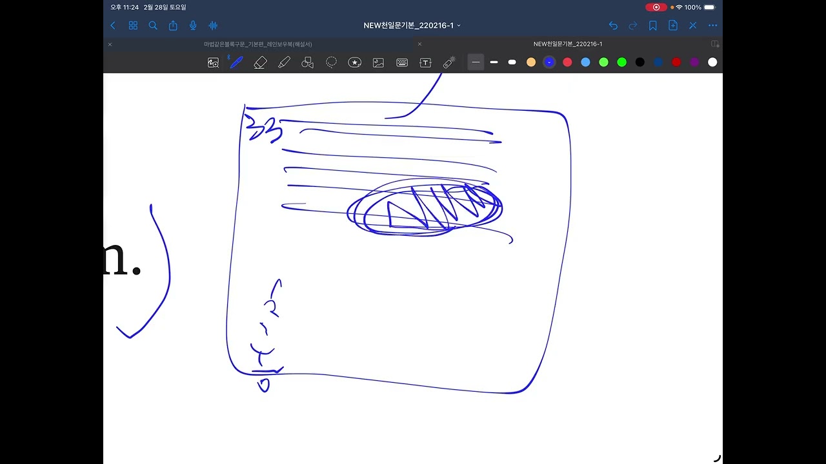Switch to the 마법같은블록구문 tab

[x=258, y=44]
